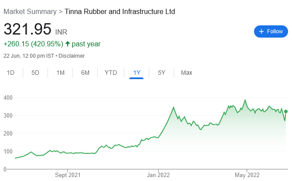Click the May 2022 axis label
292x181 pixels.
247,175
